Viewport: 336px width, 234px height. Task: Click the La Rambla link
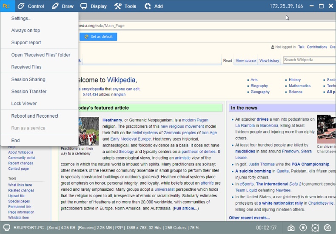click(x=245, y=126)
